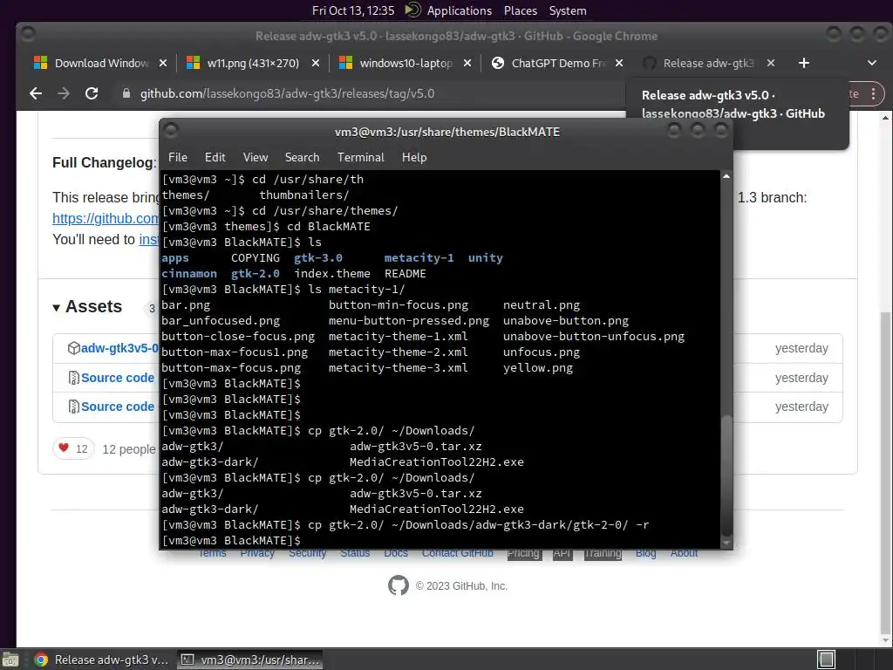893x670 pixels.
Task: Open the Chrome window menu button in its title bar
Action: tap(28, 35)
